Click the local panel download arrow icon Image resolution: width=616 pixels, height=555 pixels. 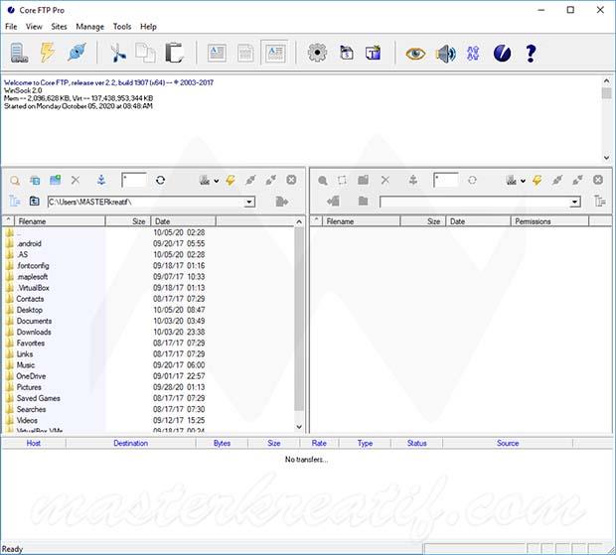tap(101, 180)
